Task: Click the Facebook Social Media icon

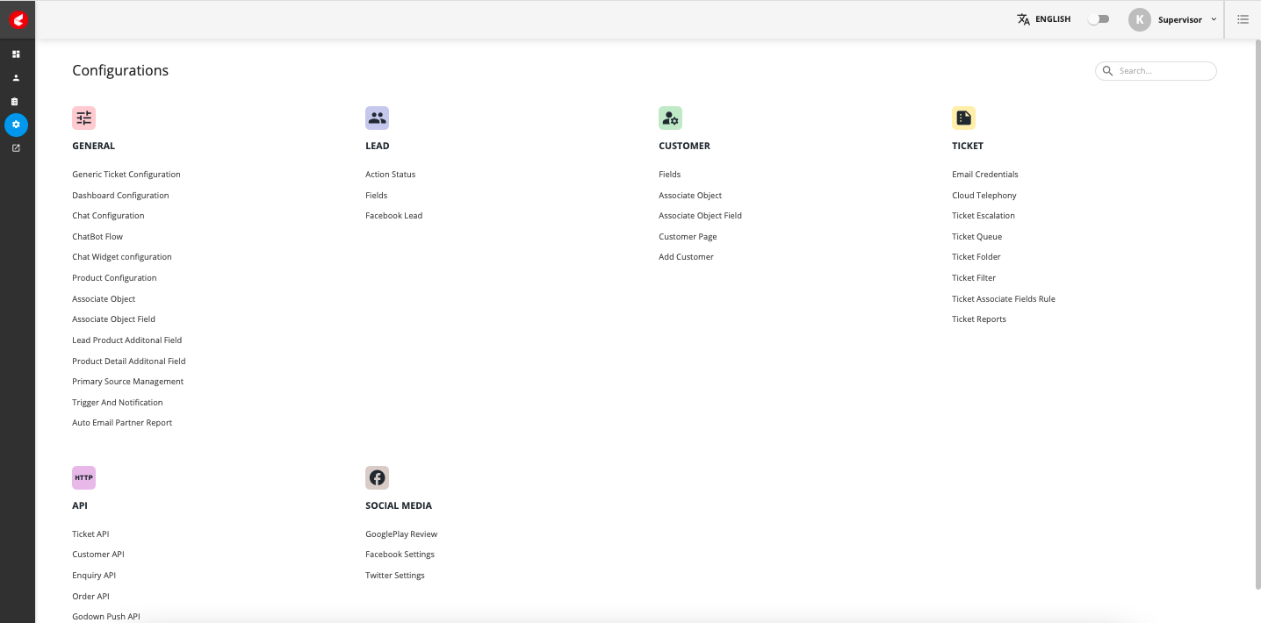Action: [x=377, y=477]
